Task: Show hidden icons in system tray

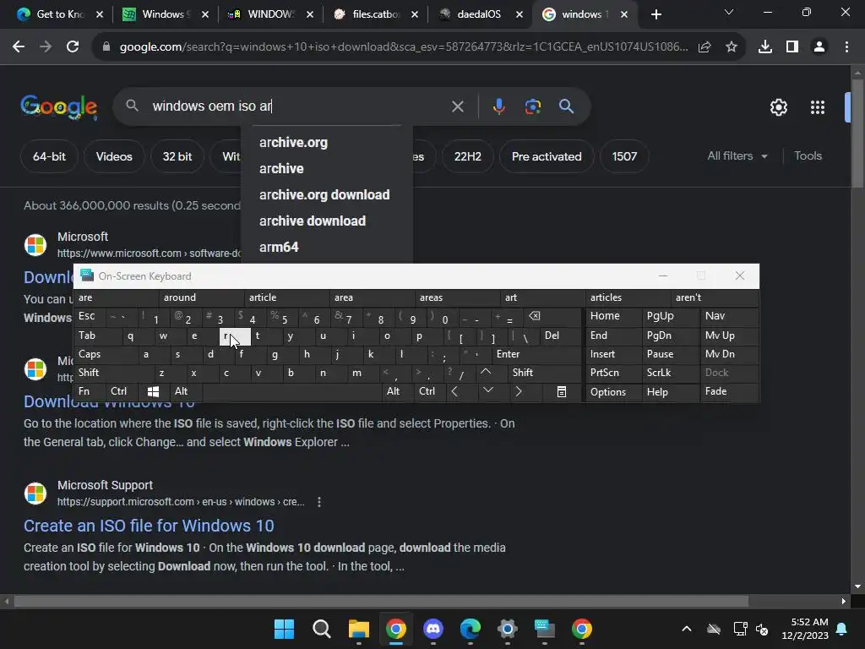Action: pyautogui.click(x=686, y=629)
